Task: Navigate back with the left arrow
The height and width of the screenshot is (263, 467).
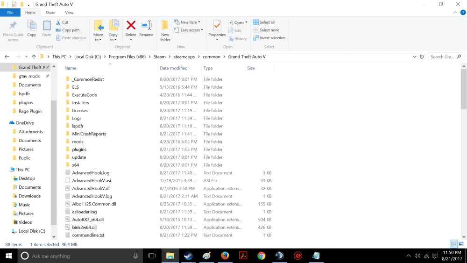Action: [x=7, y=57]
